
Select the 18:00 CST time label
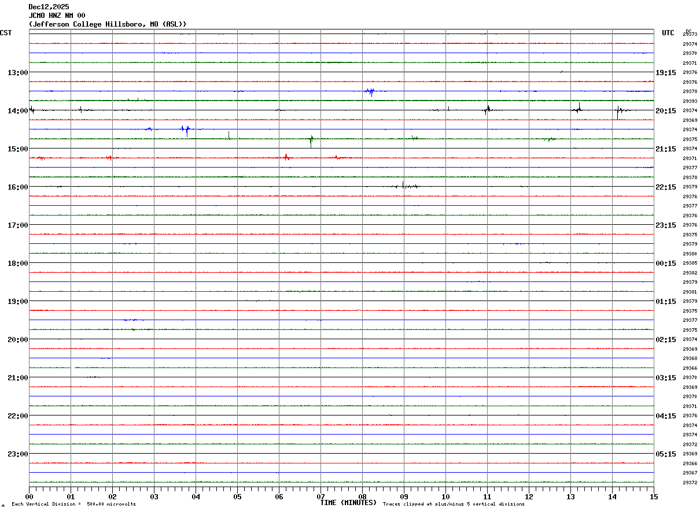[x=17, y=264]
